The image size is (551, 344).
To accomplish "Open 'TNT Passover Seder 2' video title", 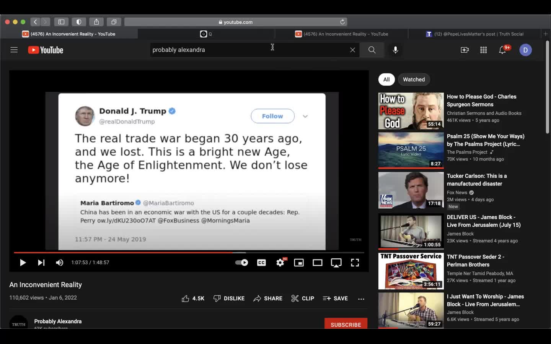I will tap(476, 261).
